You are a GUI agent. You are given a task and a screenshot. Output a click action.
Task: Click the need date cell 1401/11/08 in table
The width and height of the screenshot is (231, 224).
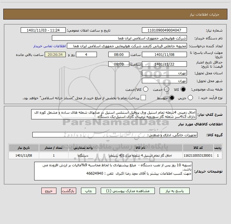[x=24, y=155]
